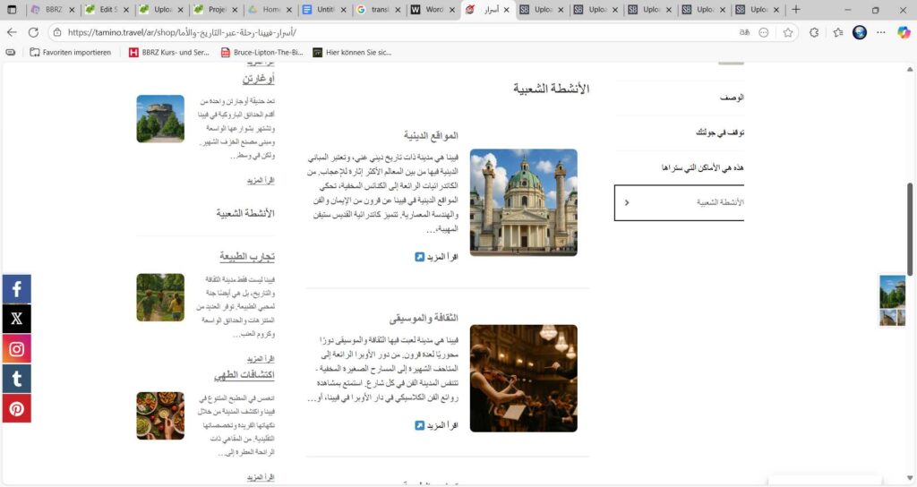Image resolution: width=917 pixels, height=487 pixels.
Task: Open a new browser tab
Action: [796, 10]
